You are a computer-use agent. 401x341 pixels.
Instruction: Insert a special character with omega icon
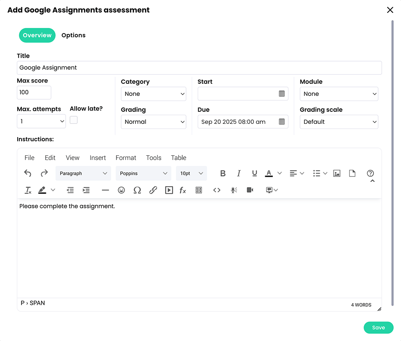point(138,190)
